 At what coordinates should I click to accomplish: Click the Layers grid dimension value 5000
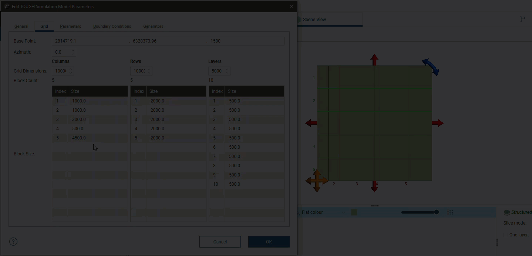[217, 71]
